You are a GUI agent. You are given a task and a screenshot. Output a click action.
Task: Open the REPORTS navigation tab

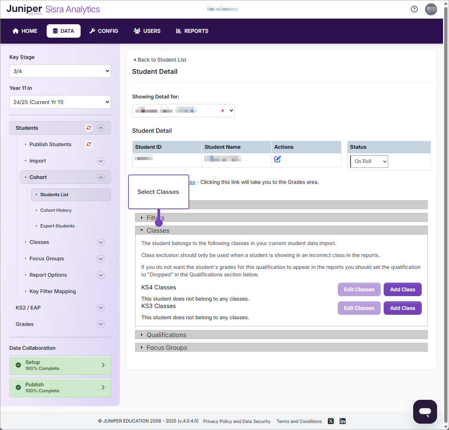click(192, 31)
